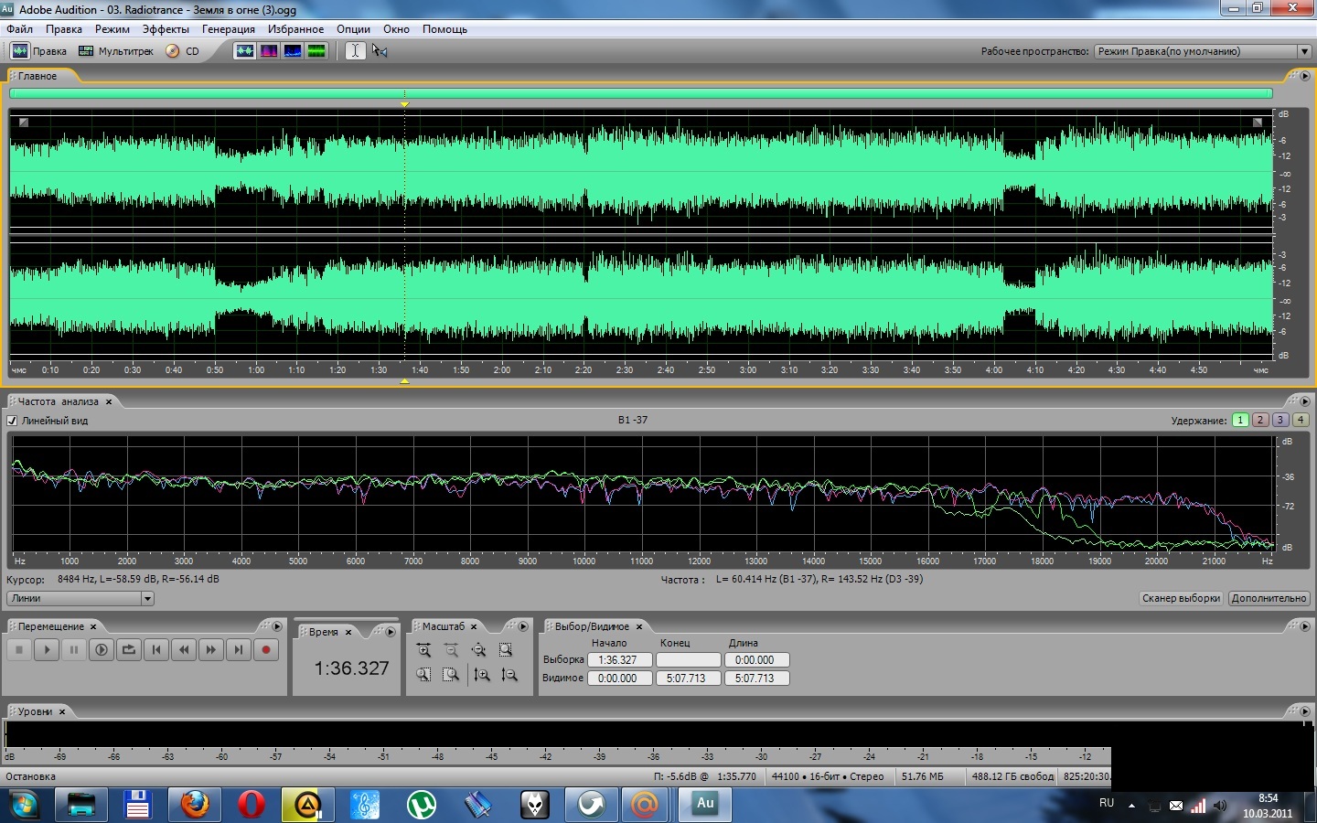Close the Частота анализа panel tab
Screen dimensions: 1317x823
pos(109,401)
